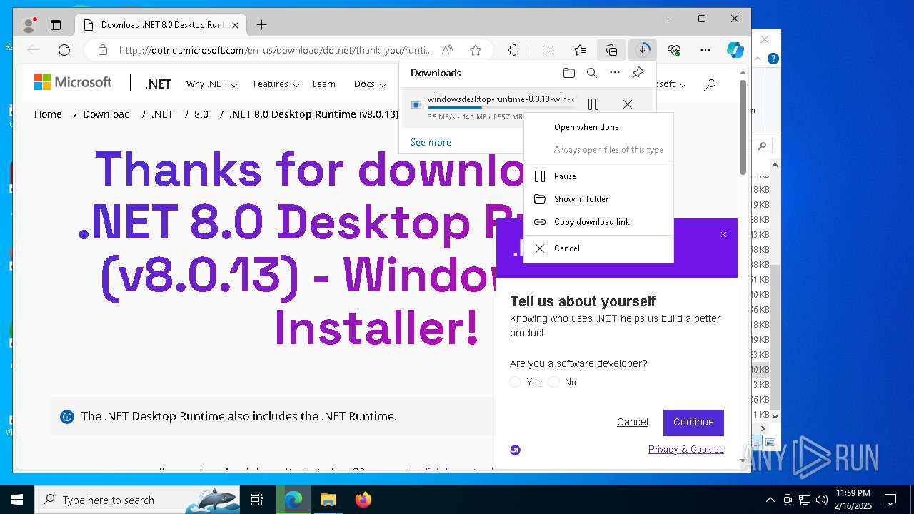Cancel download with X next to file

[628, 104]
